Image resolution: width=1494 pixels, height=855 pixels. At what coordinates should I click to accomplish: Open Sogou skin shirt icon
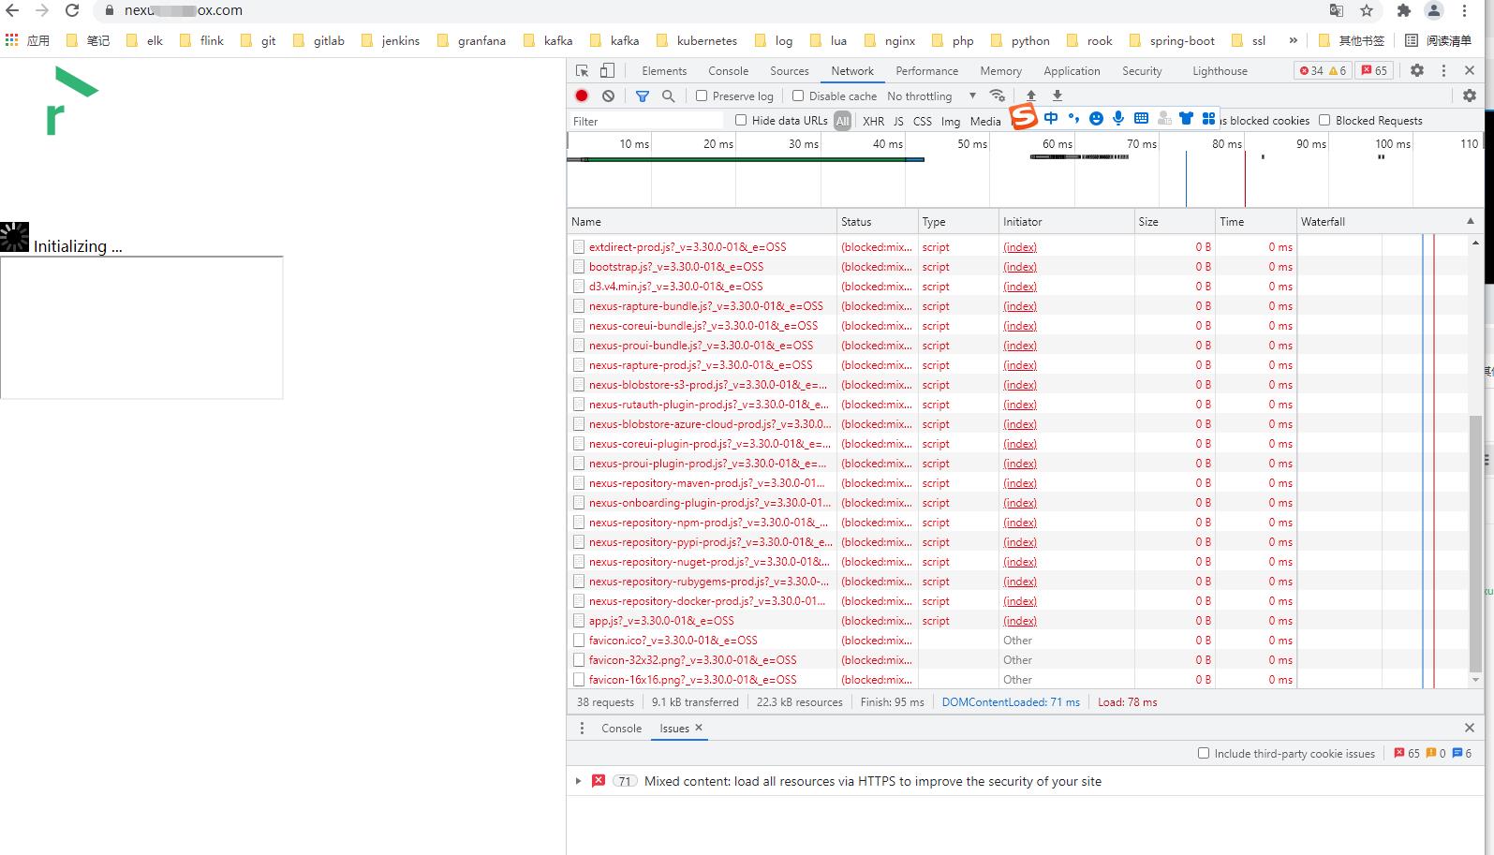pos(1186,118)
